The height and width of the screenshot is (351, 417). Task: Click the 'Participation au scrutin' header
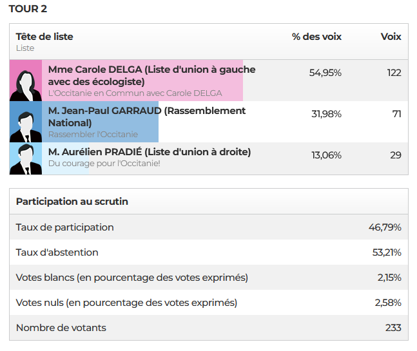click(x=72, y=202)
